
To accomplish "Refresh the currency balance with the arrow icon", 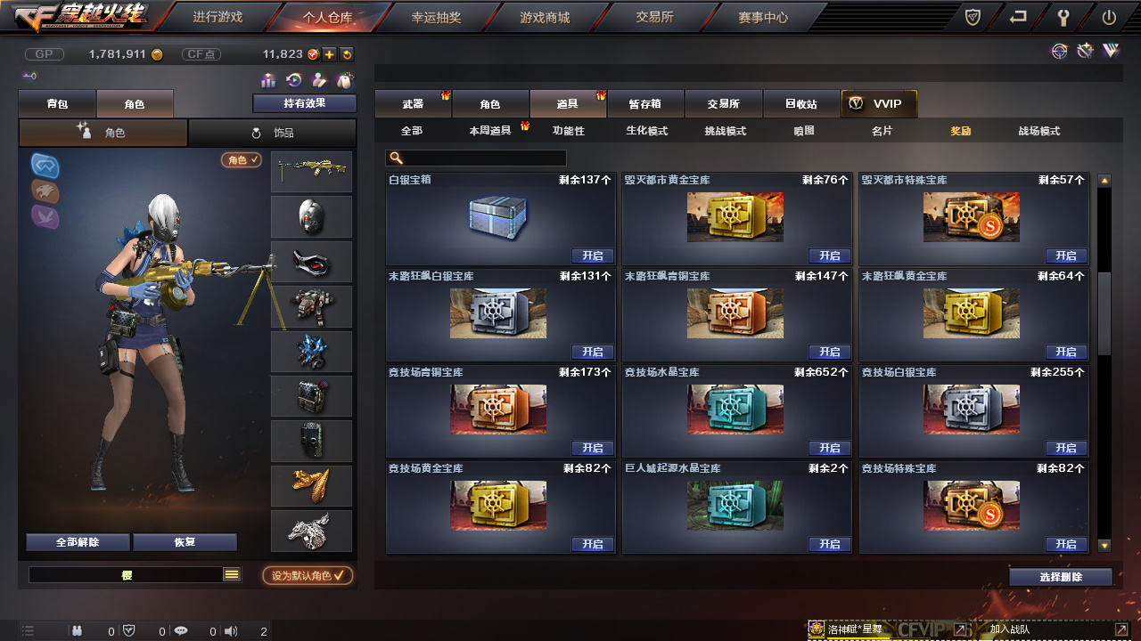I will [347, 54].
